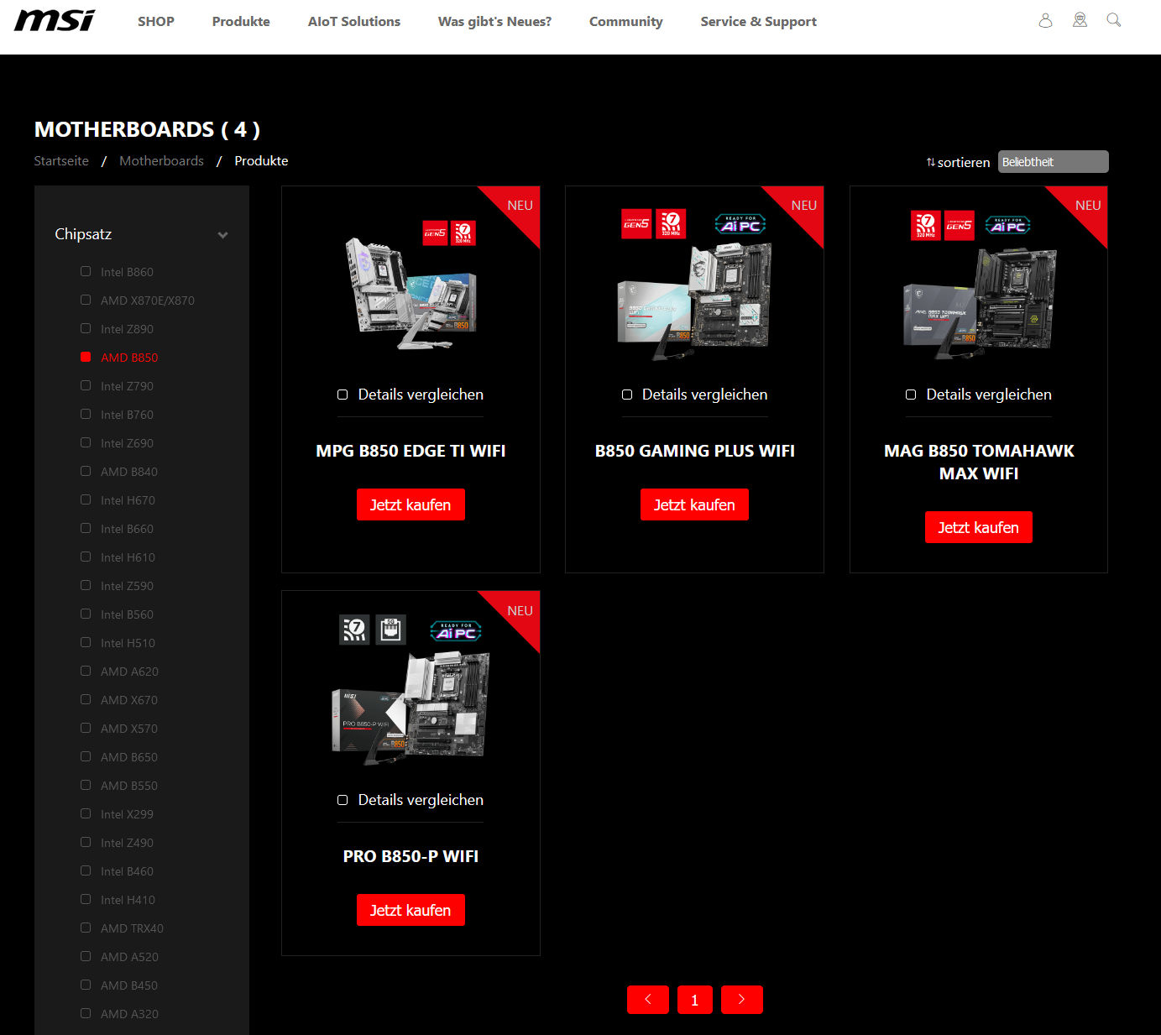
Task: Select the AMD A620 chipset label
Action: pyautogui.click(x=129, y=672)
